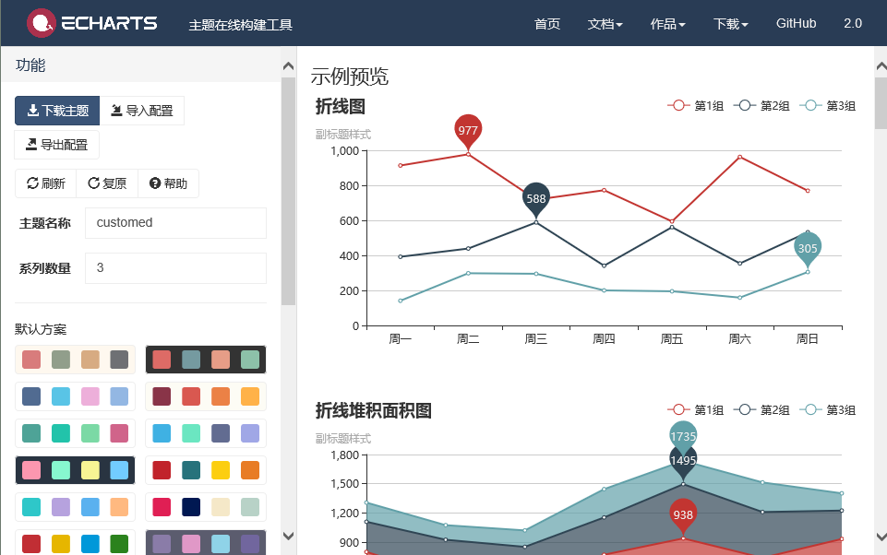Select the teal-green-mint-rose theme scheme

(76, 433)
